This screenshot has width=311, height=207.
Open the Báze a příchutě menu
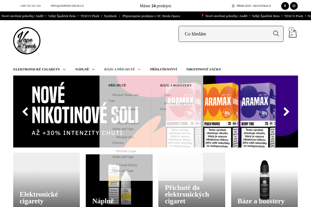(119, 69)
